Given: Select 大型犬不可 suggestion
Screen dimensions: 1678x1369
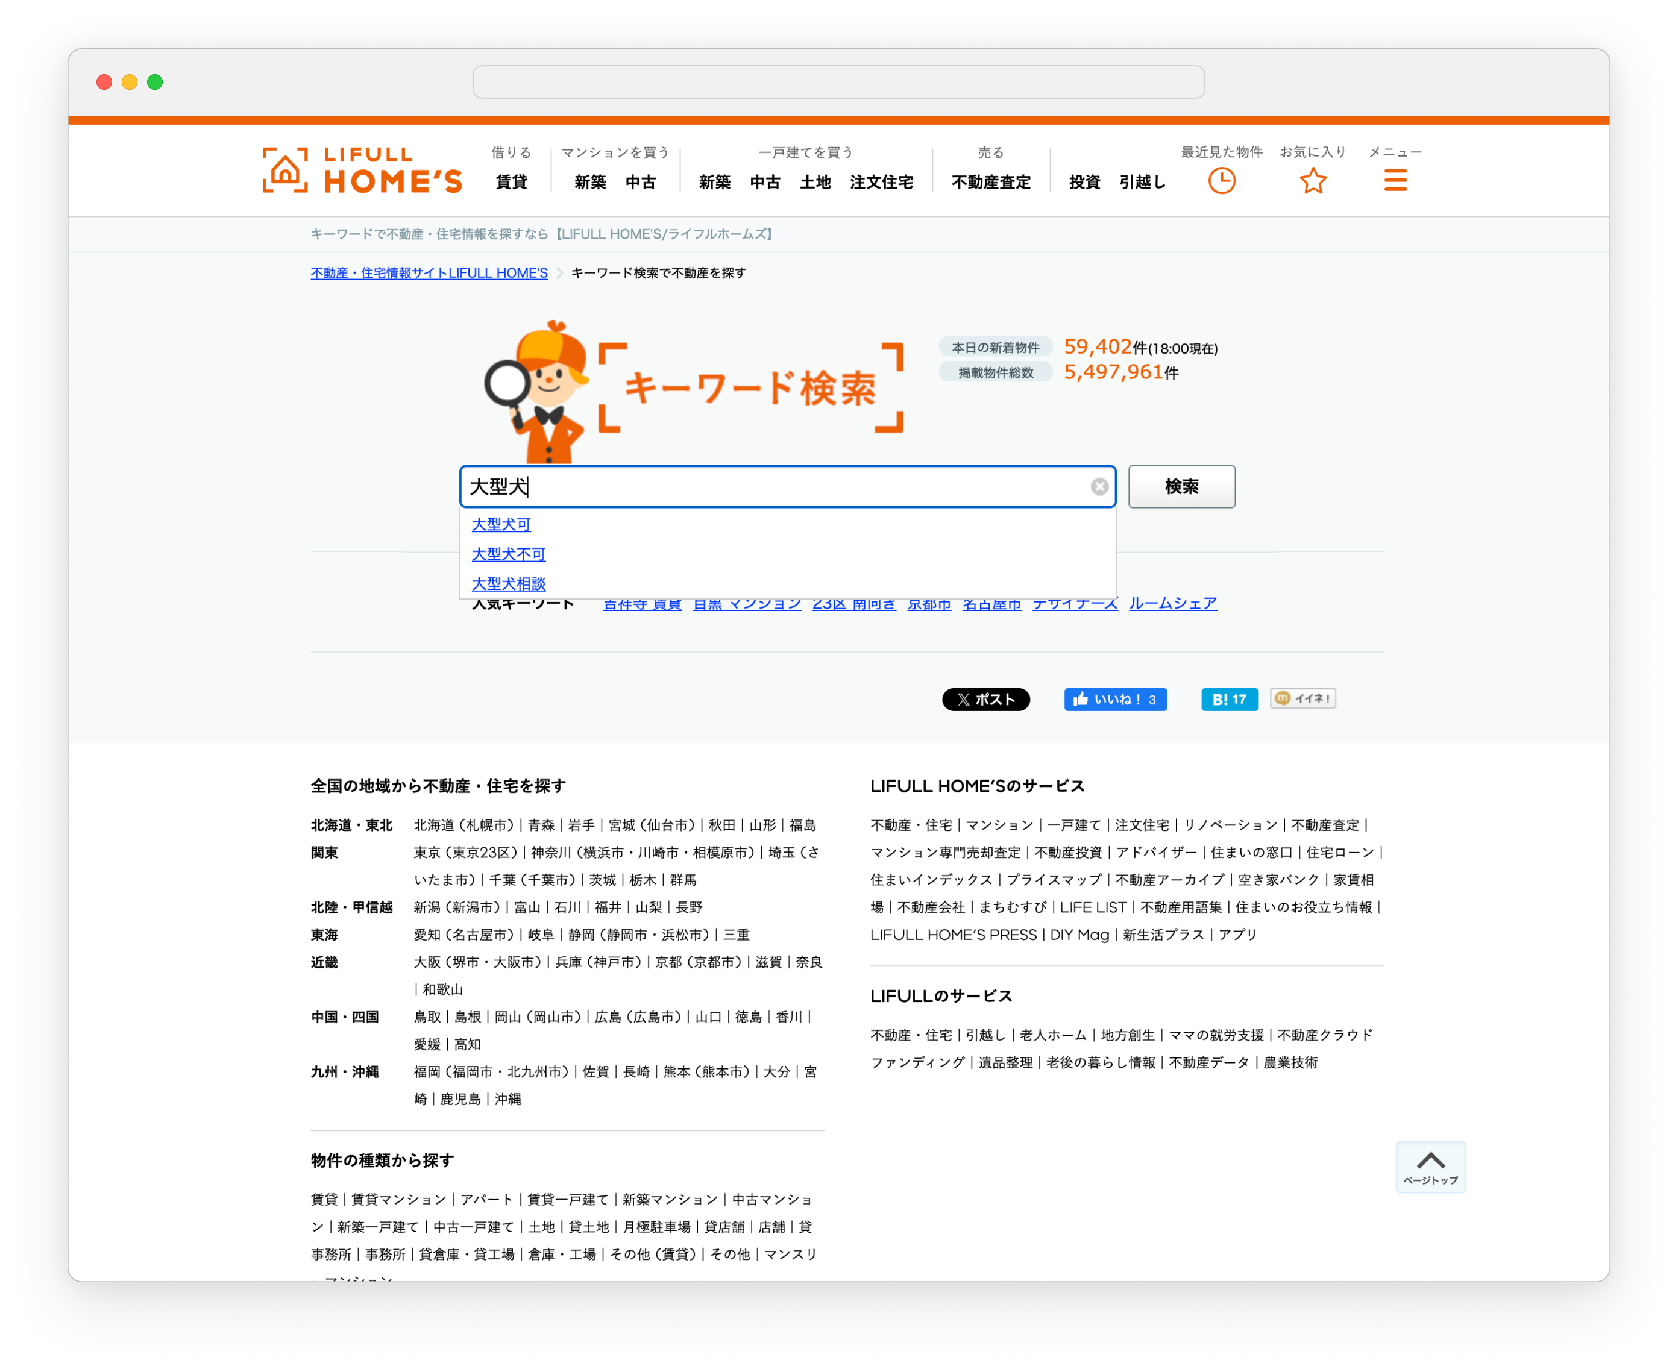Looking at the screenshot, I should [x=508, y=554].
